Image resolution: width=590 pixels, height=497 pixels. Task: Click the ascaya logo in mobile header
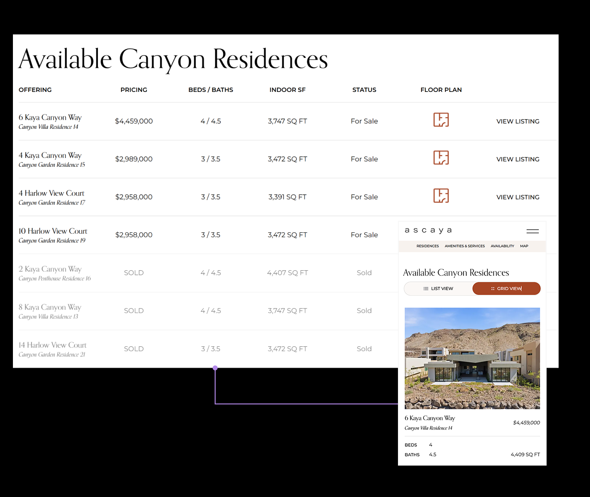tap(428, 230)
